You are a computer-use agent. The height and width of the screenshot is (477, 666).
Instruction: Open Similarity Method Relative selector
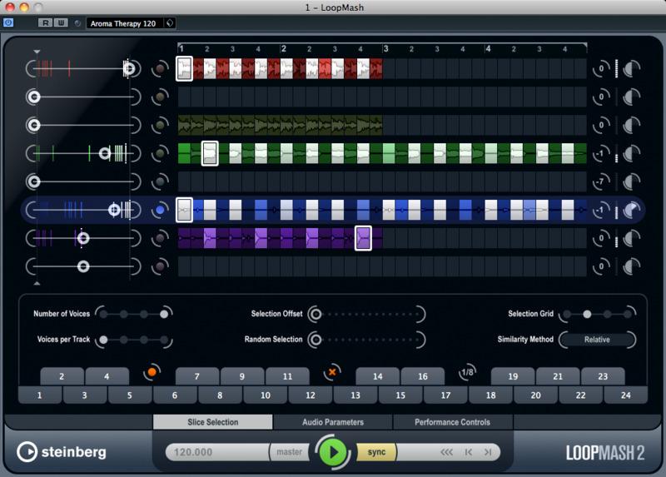point(597,340)
